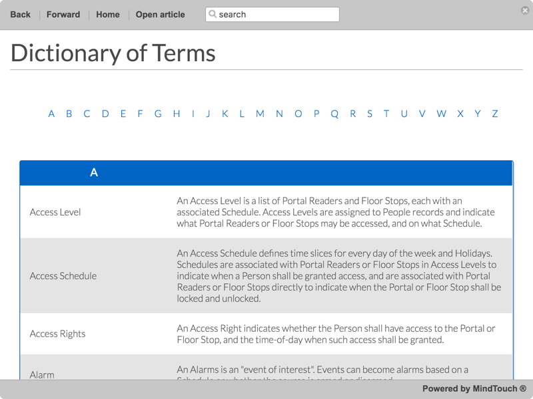Jump to terms starting with S
The image size is (533, 399).
tap(370, 114)
